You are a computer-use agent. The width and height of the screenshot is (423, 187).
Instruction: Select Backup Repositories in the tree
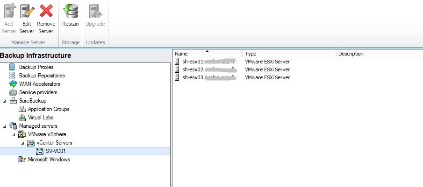42,76
